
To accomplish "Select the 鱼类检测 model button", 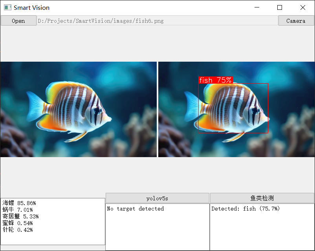I will coord(262,198).
